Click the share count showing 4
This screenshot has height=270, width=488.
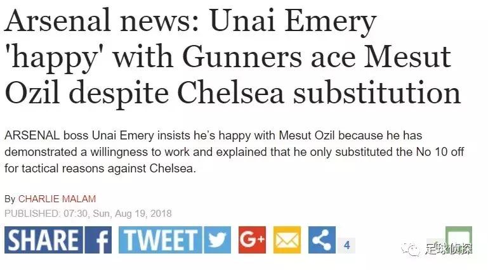pos(347,245)
